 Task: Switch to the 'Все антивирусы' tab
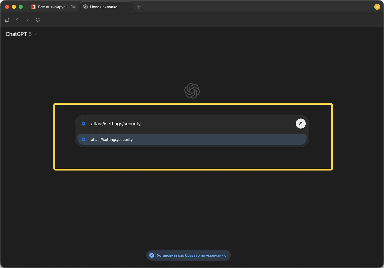tap(54, 7)
